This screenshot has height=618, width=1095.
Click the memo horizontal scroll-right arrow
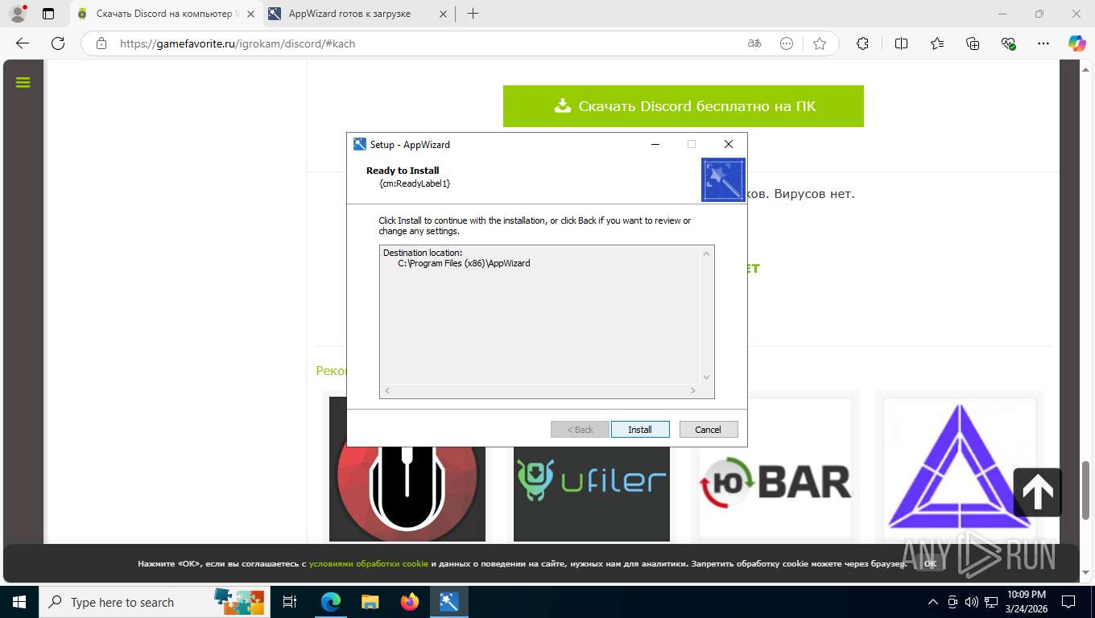pos(692,391)
